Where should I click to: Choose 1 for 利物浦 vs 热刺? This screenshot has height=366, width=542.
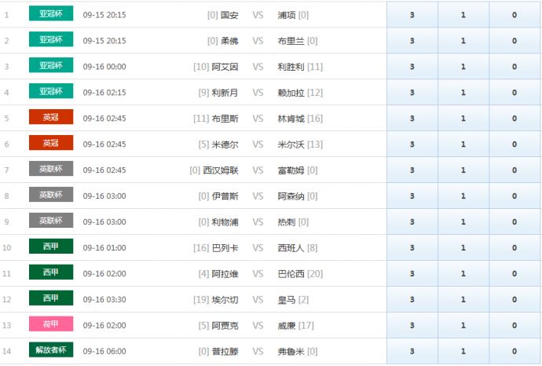click(x=463, y=222)
